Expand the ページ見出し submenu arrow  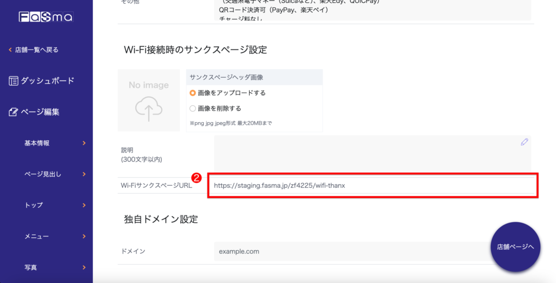coord(84,174)
